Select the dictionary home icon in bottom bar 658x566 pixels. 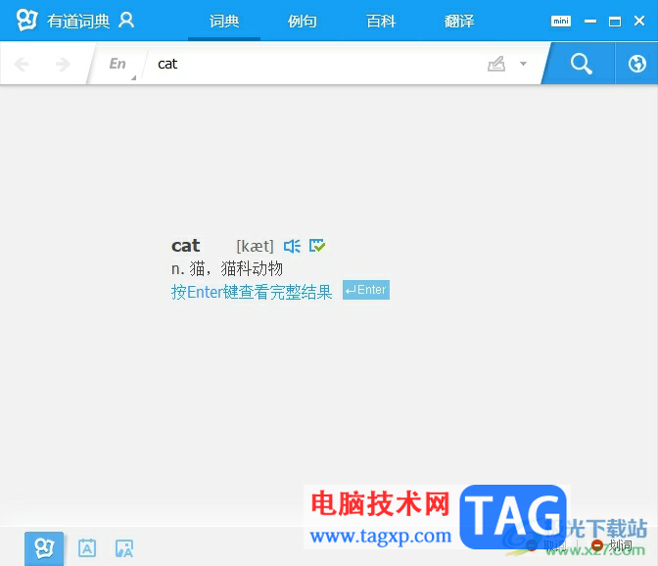[44, 548]
